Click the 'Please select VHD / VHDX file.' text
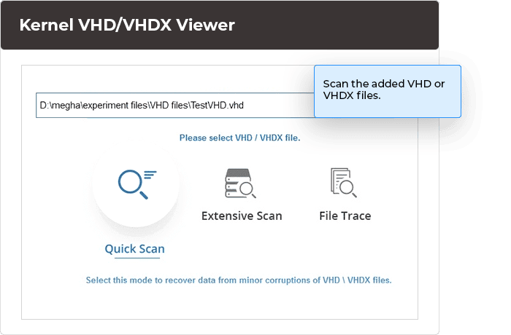The height and width of the screenshot is (335, 511). (x=240, y=138)
